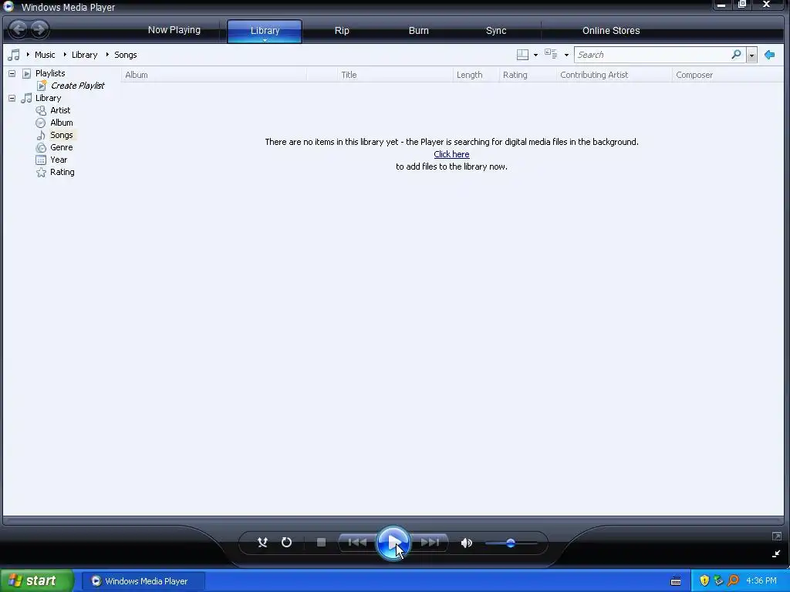Click the blue list pane arrow
Viewport: 790px width, 592px height.
(769, 55)
